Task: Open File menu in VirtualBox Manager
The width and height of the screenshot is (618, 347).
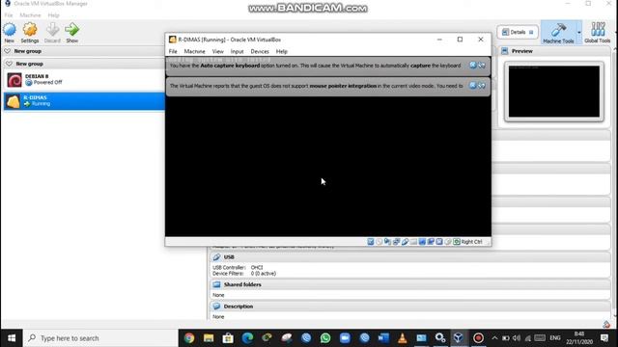Action: 9,15
